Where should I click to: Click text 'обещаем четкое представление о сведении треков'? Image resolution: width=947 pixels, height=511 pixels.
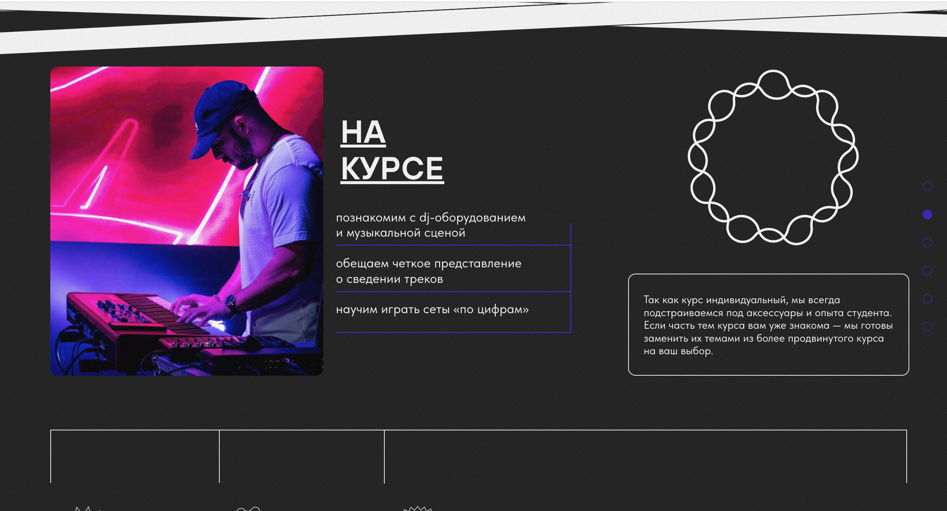(x=428, y=271)
